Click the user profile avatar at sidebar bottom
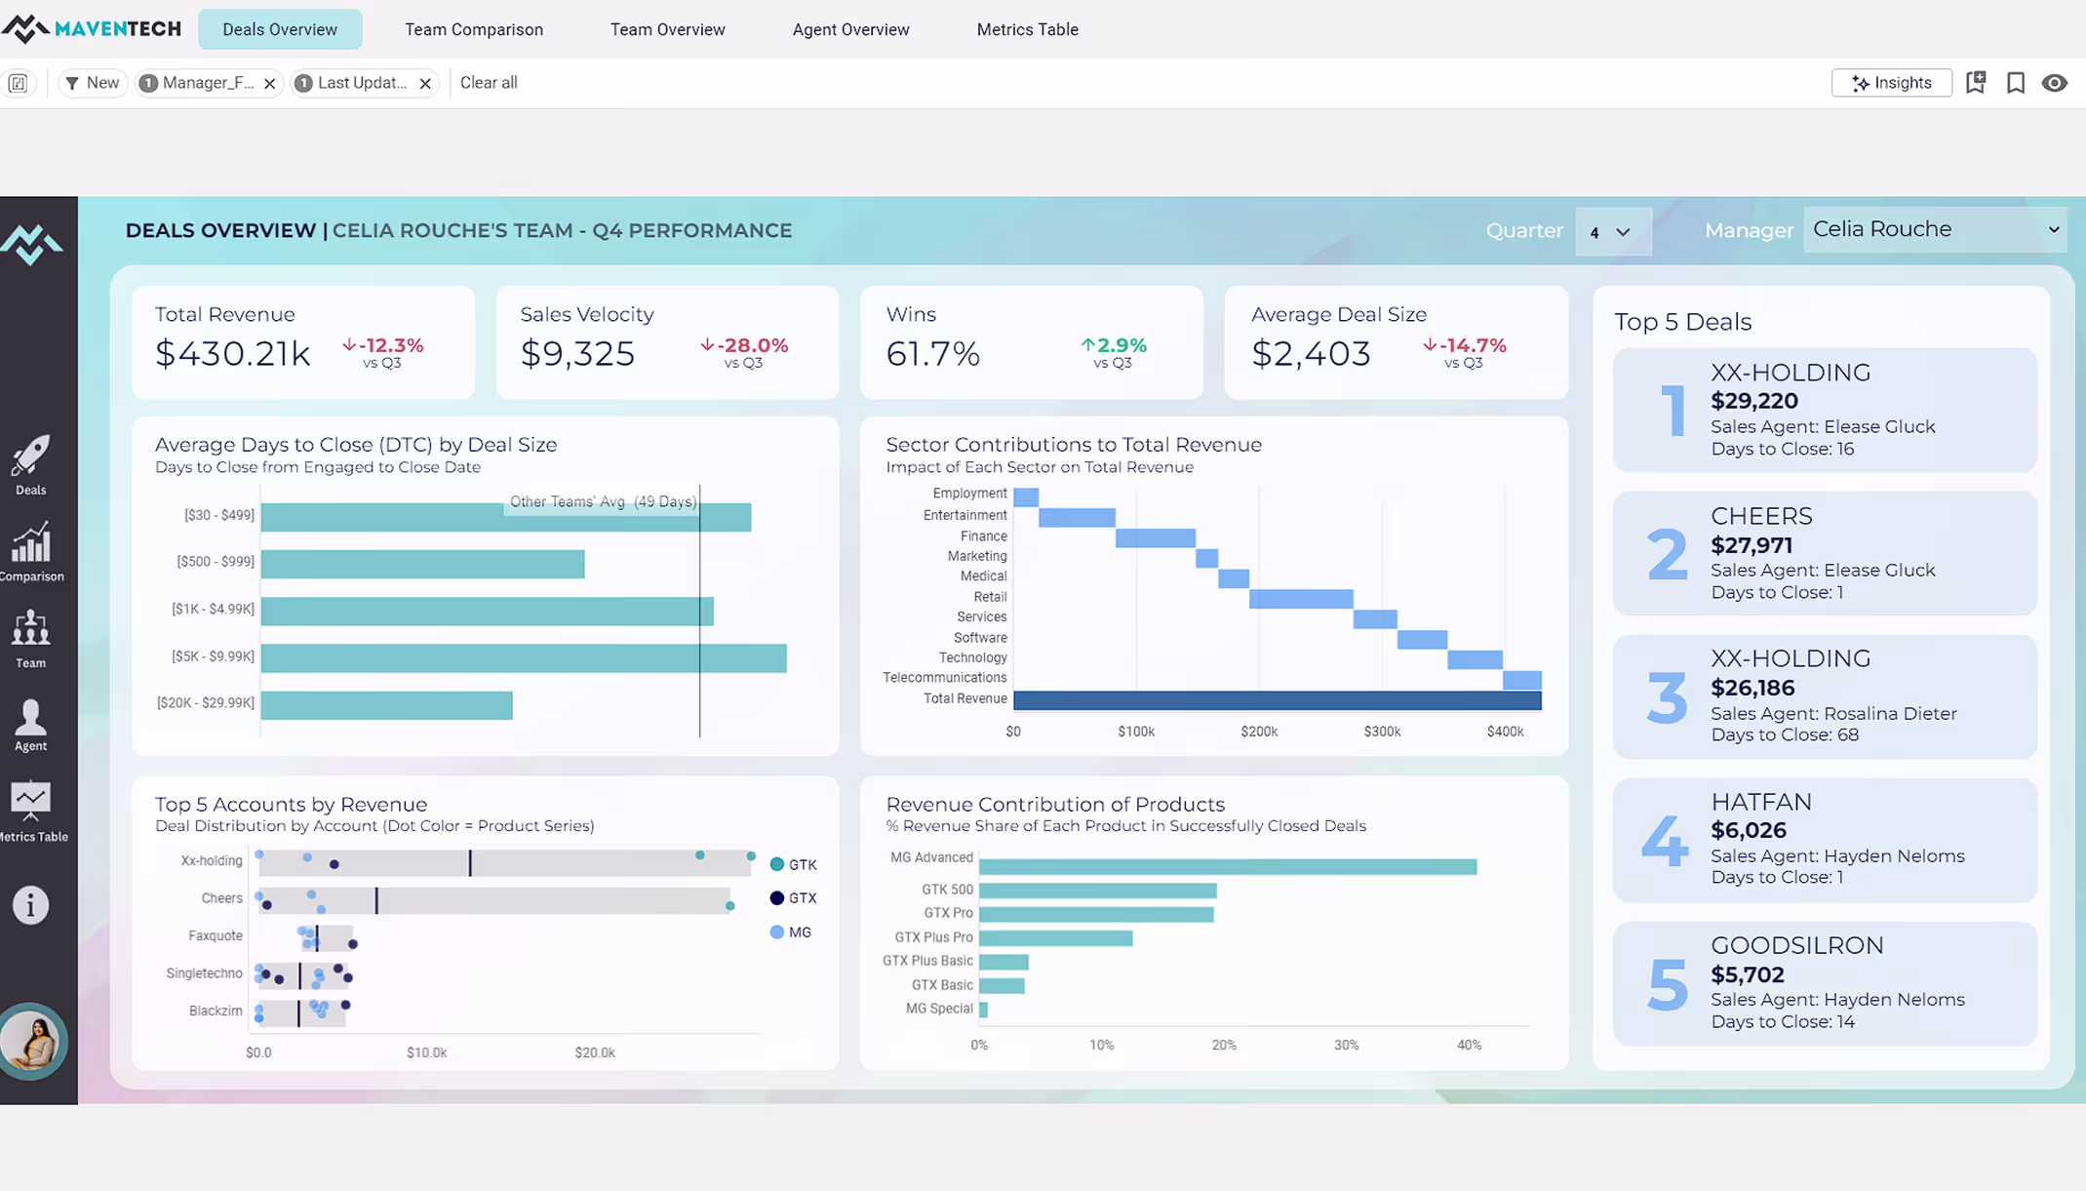 [x=35, y=1042]
